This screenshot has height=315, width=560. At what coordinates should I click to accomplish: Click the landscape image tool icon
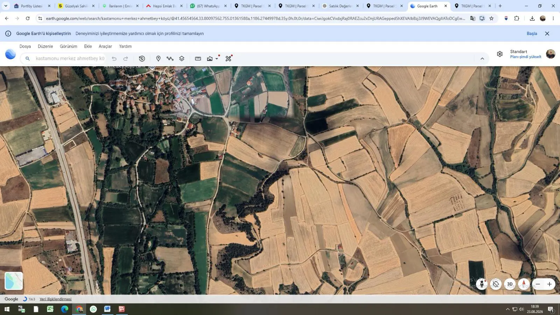tap(210, 58)
